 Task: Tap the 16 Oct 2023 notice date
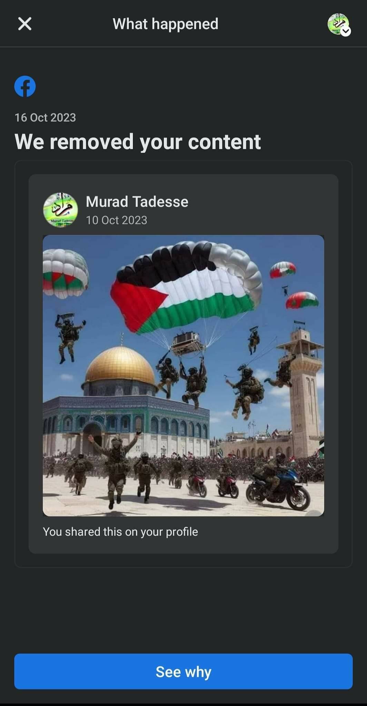click(x=45, y=118)
